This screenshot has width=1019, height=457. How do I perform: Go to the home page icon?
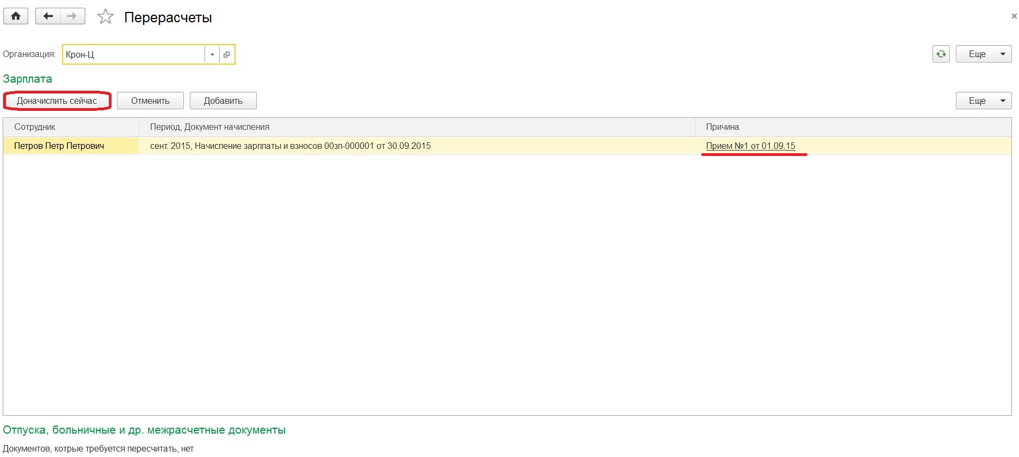[x=16, y=16]
